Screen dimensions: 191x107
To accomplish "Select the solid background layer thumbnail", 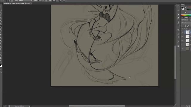I will tap(188, 49).
